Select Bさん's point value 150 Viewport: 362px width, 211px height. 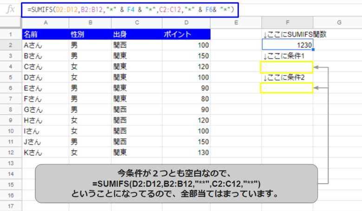tap(186, 56)
